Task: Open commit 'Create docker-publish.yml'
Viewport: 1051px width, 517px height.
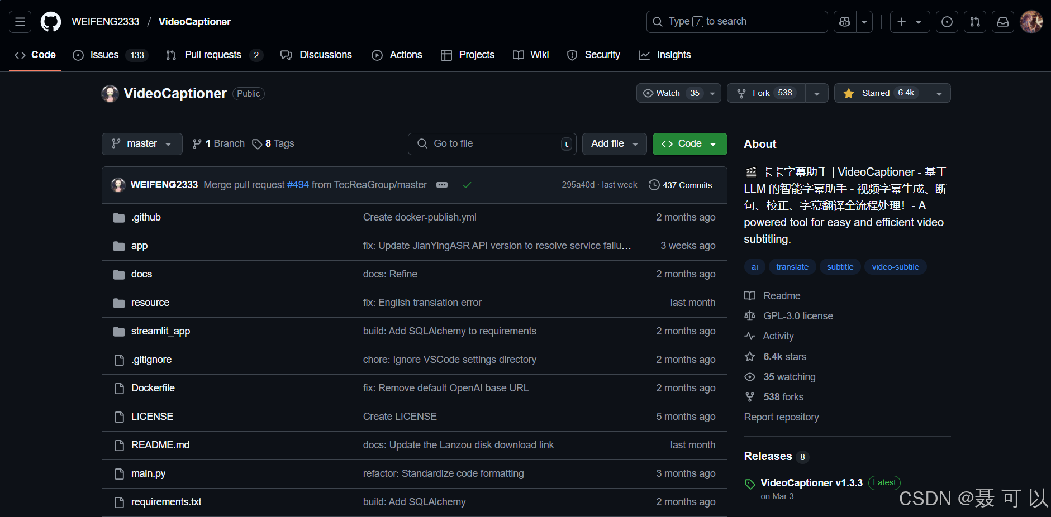Action: (x=420, y=217)
